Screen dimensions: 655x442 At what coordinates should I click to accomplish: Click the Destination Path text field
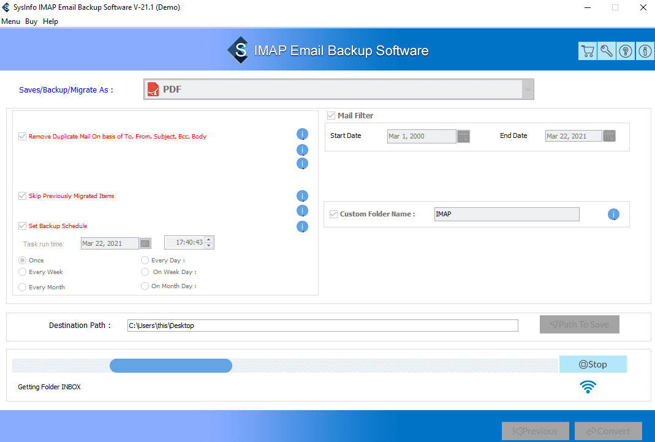point(322,326)
